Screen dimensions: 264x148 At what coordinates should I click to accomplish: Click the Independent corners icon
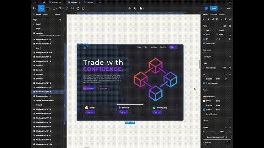[230, 39]
